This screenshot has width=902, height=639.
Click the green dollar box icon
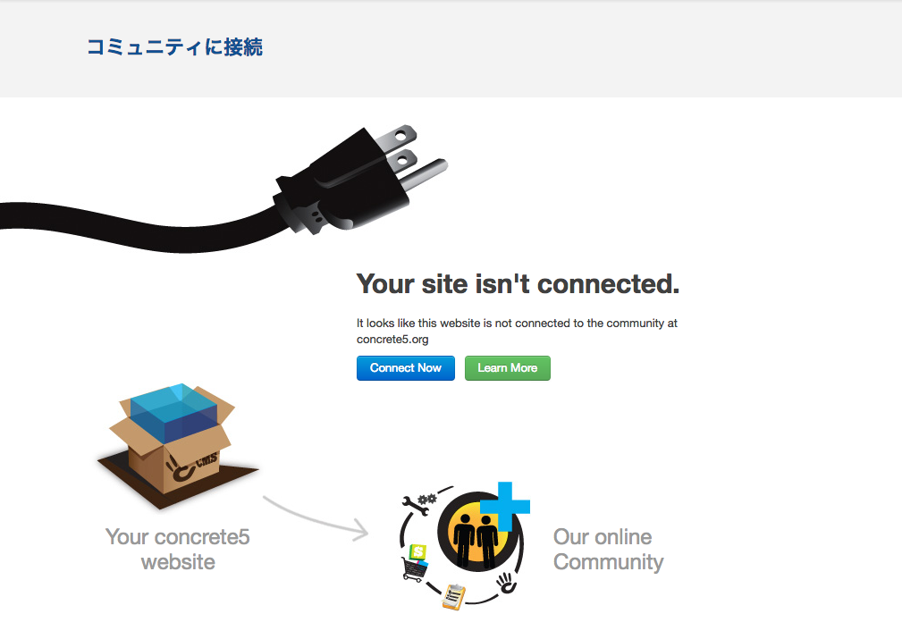(418, 552)
